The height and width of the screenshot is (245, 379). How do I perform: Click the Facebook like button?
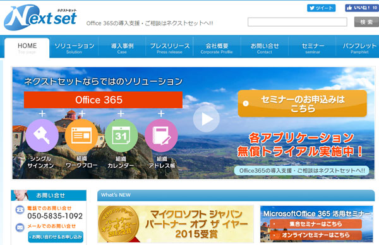(x=362, y=8)
